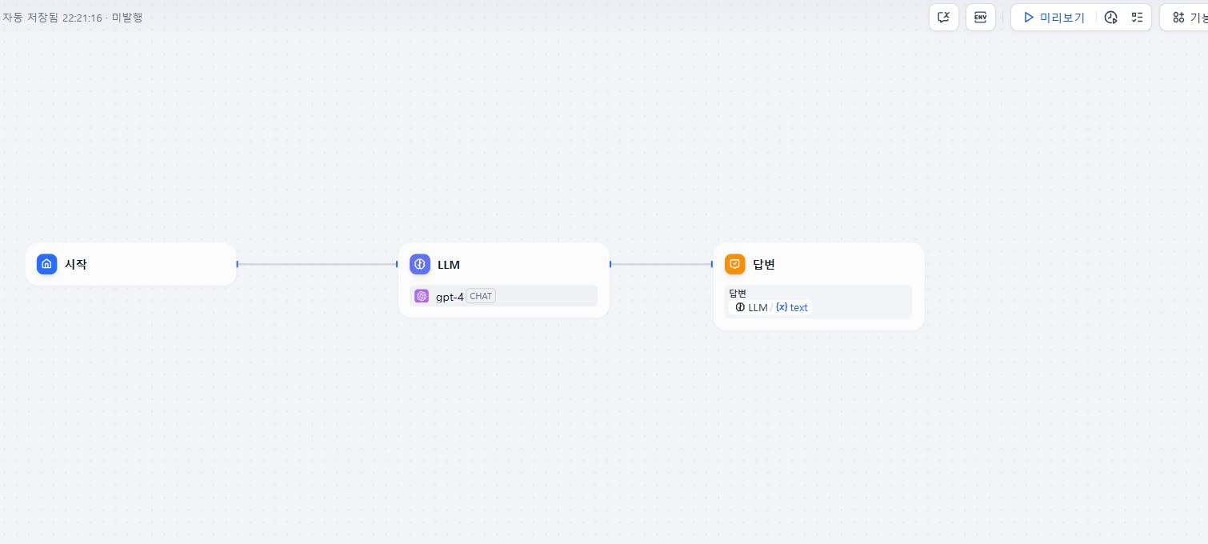Open the ENV environment variables panel
Viewport: 1208px width, 544px height.
coord(981,18)
